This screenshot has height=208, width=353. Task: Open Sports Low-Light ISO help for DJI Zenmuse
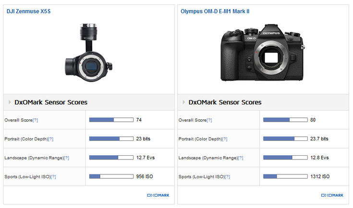(53, 177)
